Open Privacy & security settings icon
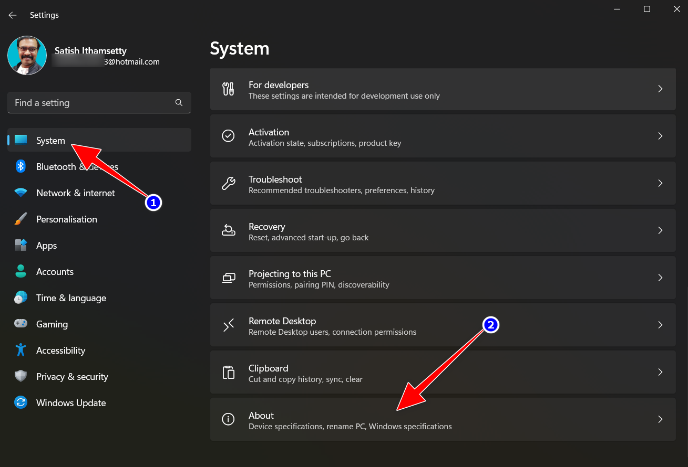This screenshot has width=688, height=467. pos(20,376)
